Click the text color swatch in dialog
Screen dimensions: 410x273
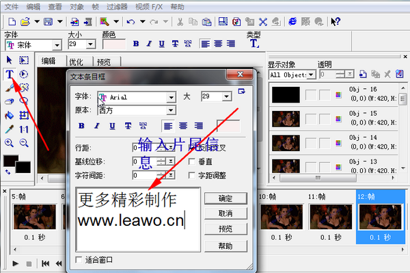(x=228, y=126)
